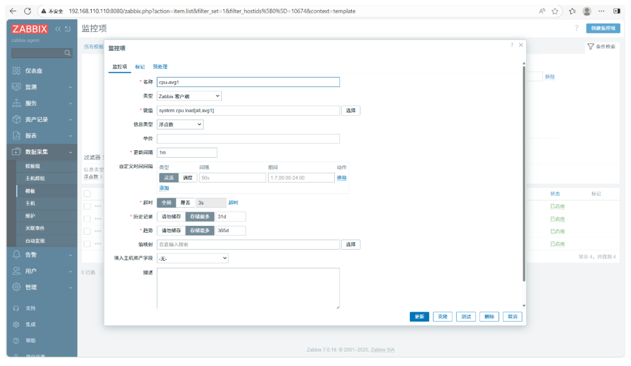The image size is (631, 366).
Task: Click the 更新 update button
Action: 419,317
